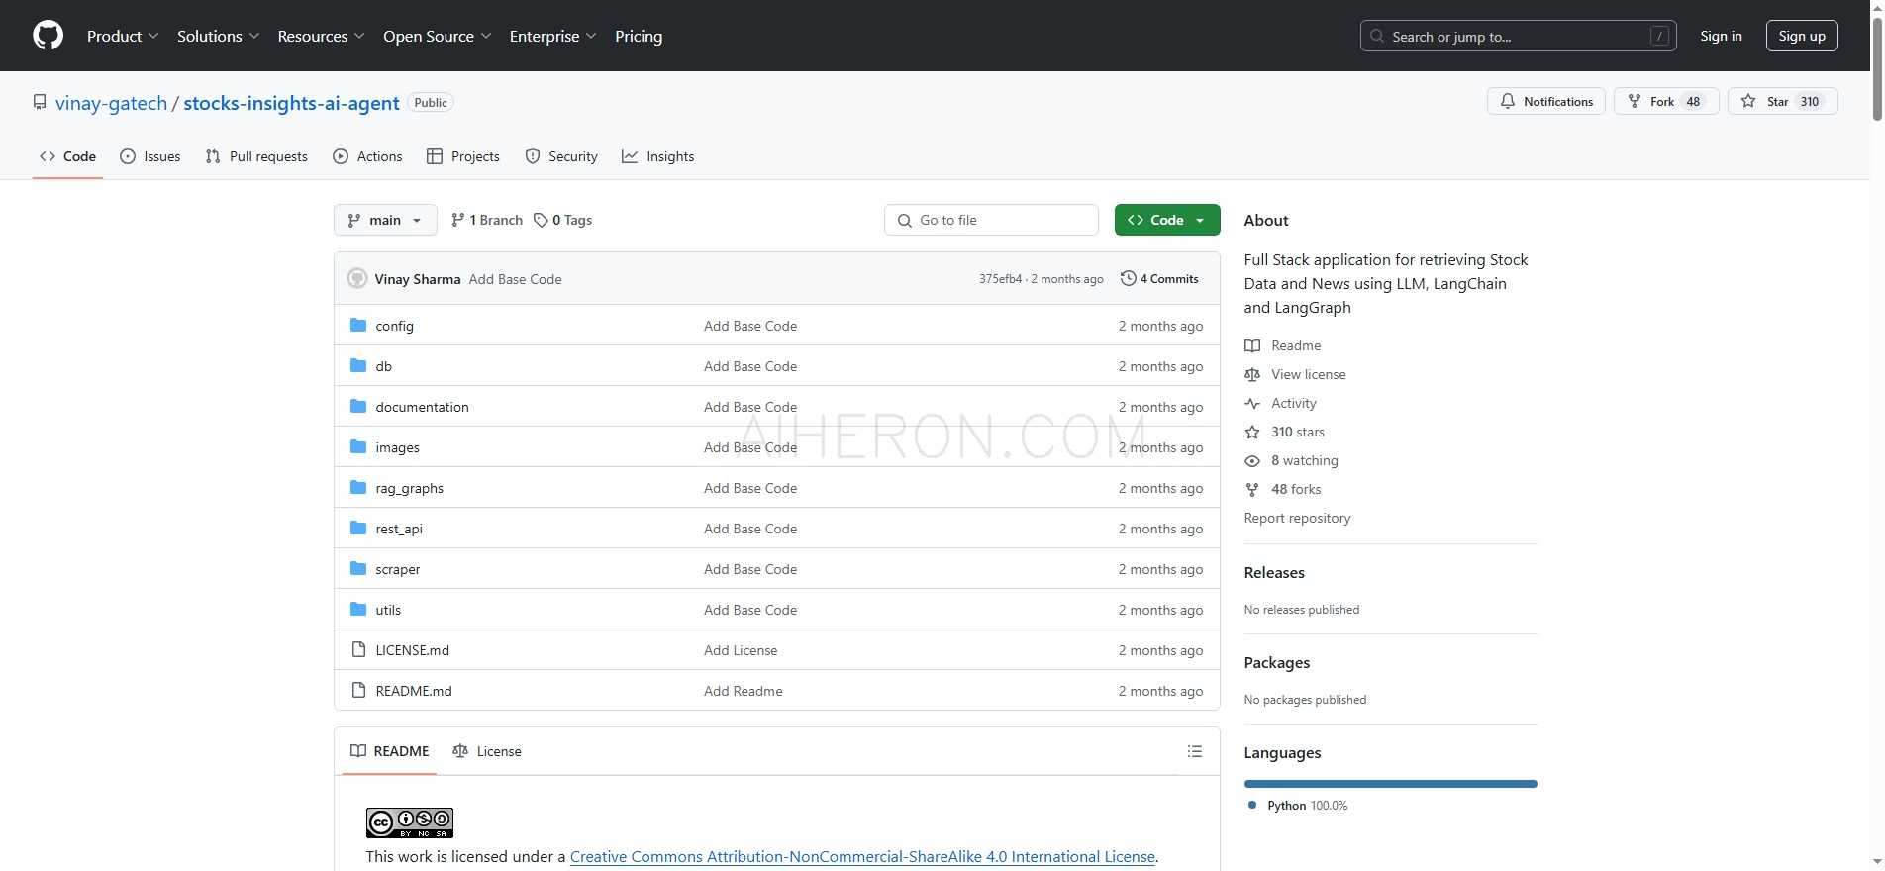Image resolution: width=1885 pixels, height=871 pixels.
Task: Click the scraper folder icon
Action: tap(358, 568)
